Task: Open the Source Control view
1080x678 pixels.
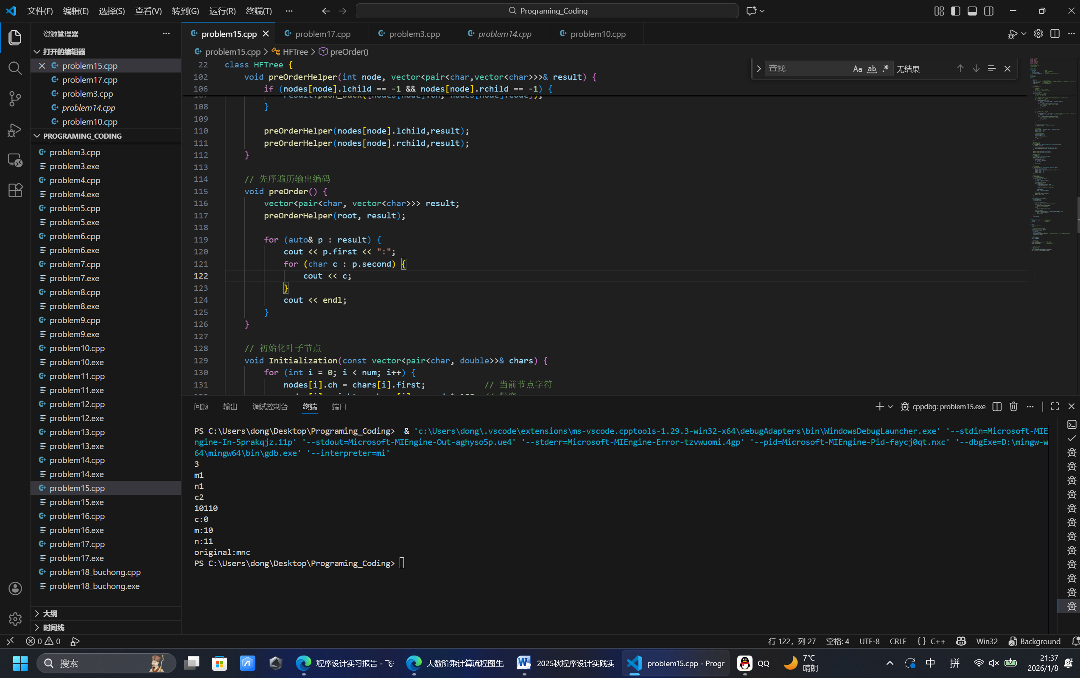Action: click(15, 99)
